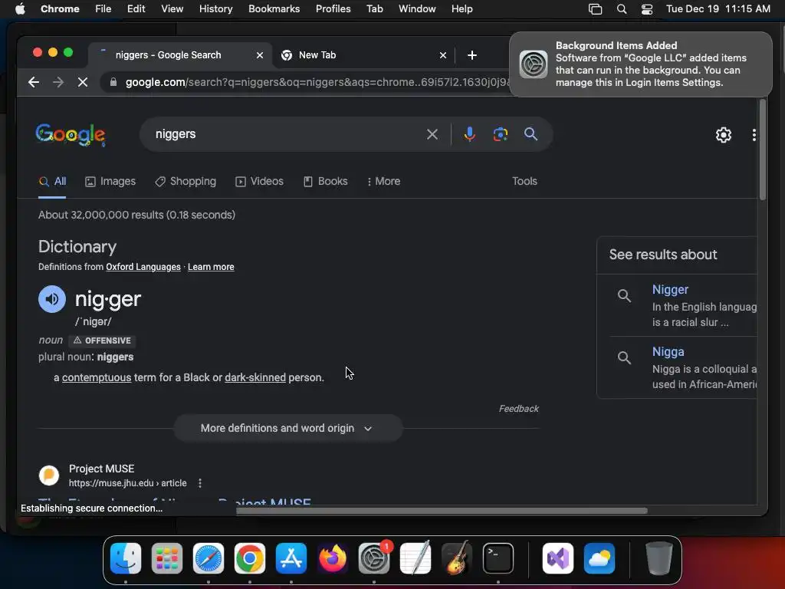
Task: Open Finder from the Dock
Action: point(126,558)
